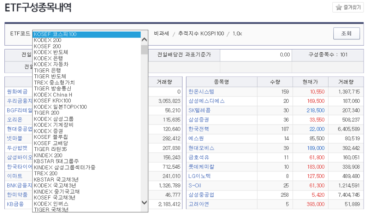
Task: Open the 현대모비스 stock link
Action: pos(201,148)
